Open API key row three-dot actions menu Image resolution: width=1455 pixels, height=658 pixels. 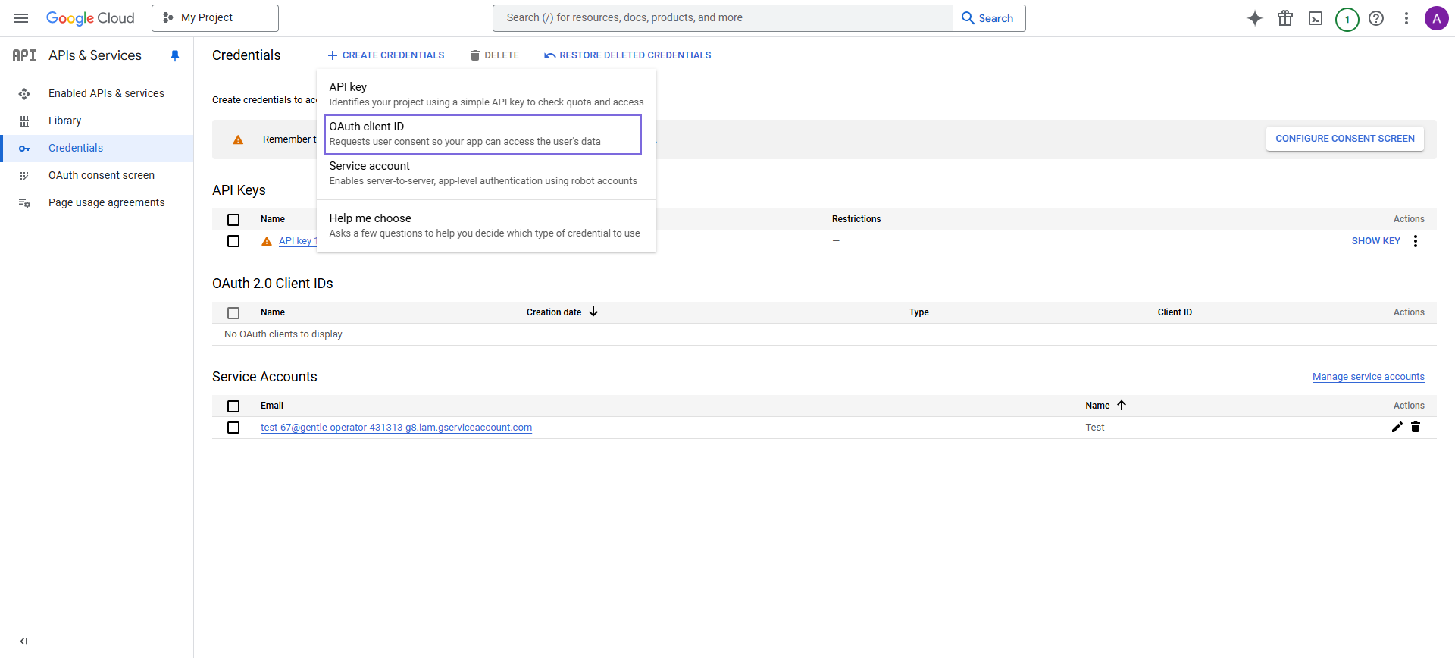click(1416, 241)
